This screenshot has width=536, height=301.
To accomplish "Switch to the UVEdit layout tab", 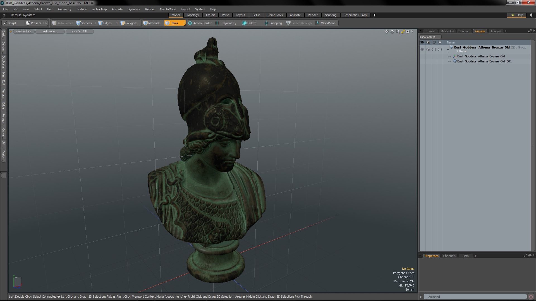I will pyautogui.click(x=210, y=15).
